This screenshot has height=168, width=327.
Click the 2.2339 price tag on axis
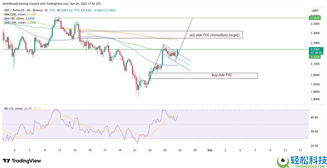click(x=314, y=57)
